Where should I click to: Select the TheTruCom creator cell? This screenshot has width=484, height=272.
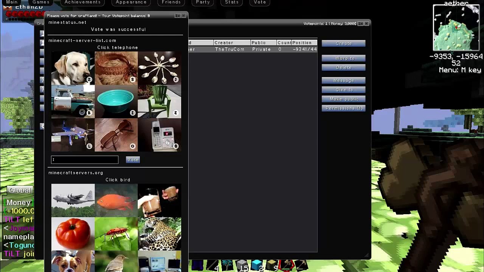point(230,49)
